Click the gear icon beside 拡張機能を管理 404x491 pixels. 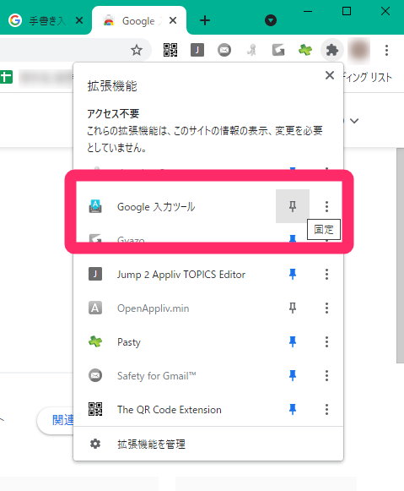pos(95,444)
